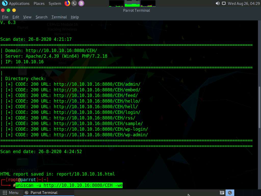The image size is (261, 196).
Task: Open the Parrot Applications menu icon
Action: pos(5,3)
